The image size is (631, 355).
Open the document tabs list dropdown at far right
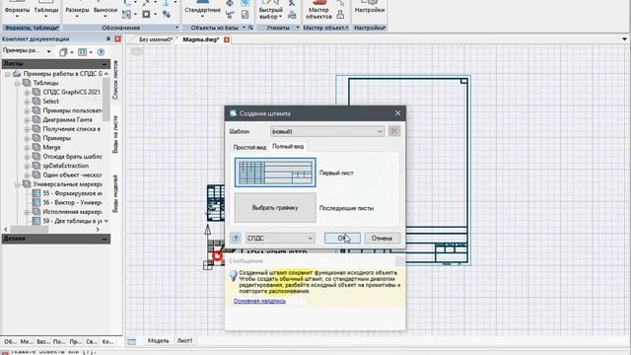(x=624, y=39)
